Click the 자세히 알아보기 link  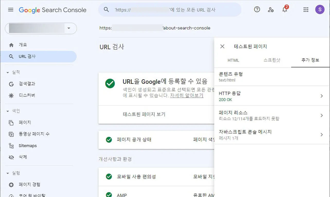coord(186,95)
